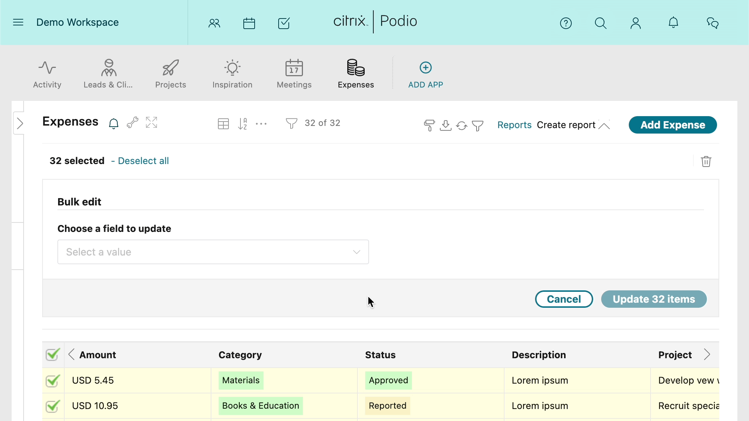The image size is (749, 421).
Task: Delete selected items with trash icon
Action: pyautogui.click(x=706, y=161)
